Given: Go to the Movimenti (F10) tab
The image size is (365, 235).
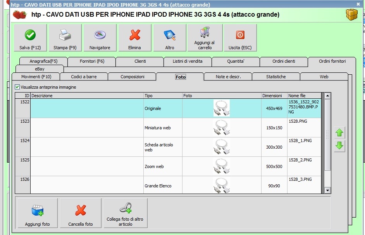Looking at the screenshot, I should tap(36, 77).
